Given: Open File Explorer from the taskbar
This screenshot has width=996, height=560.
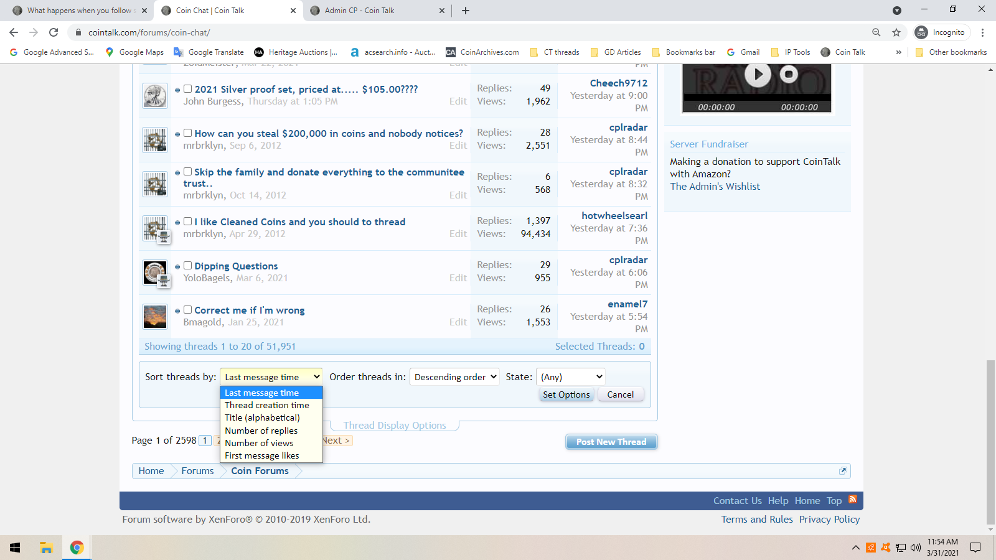Looking at the screenshot, I should pos(46,548).
